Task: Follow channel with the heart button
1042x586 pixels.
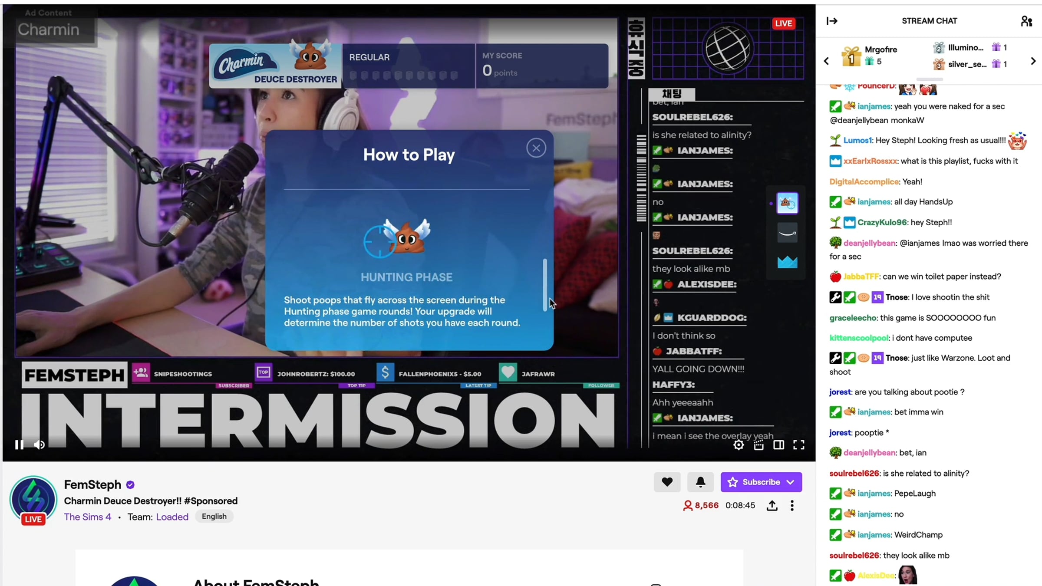Action: pyautogui.click(x=667, y=482)
